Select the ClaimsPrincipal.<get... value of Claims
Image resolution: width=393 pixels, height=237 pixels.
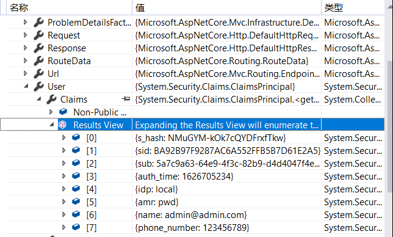pos(227,100)
